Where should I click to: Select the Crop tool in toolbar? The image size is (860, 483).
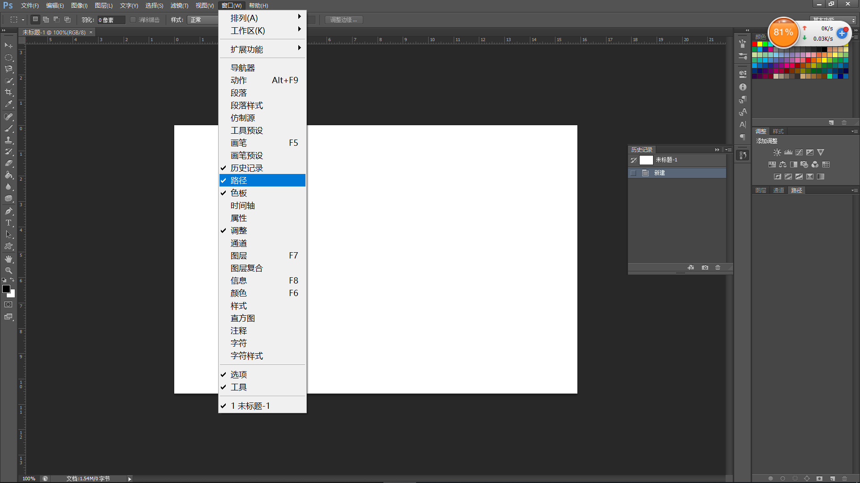click(x=9, y=92)
